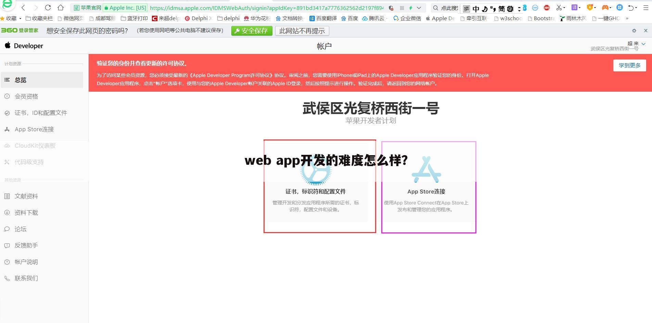Click the red ABS ad-block extension icon
652x323 pixels.
[x=547, y=8]
